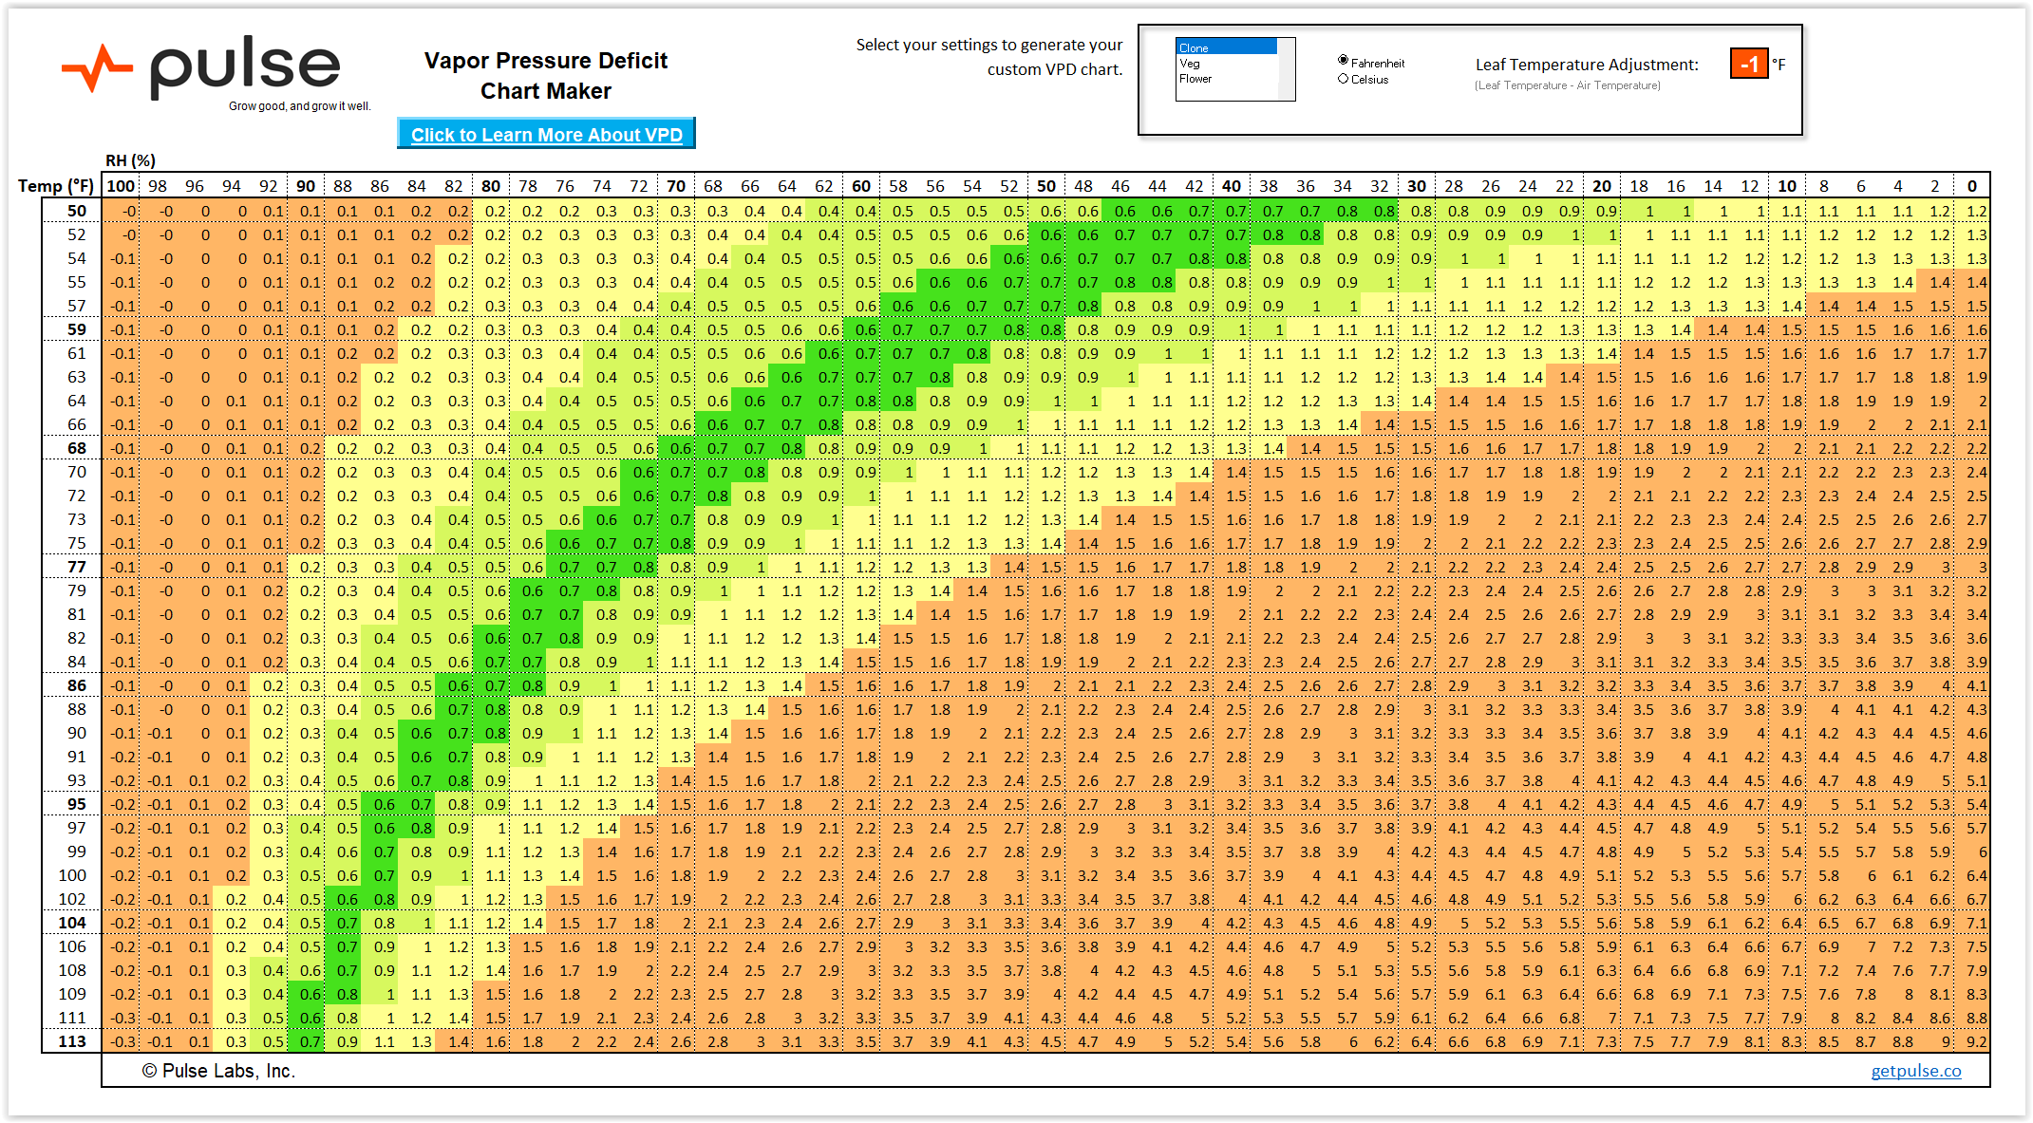Click the Temp 50 row header
Viewport: 2033px width, 1123px height.
click(76, 211)
